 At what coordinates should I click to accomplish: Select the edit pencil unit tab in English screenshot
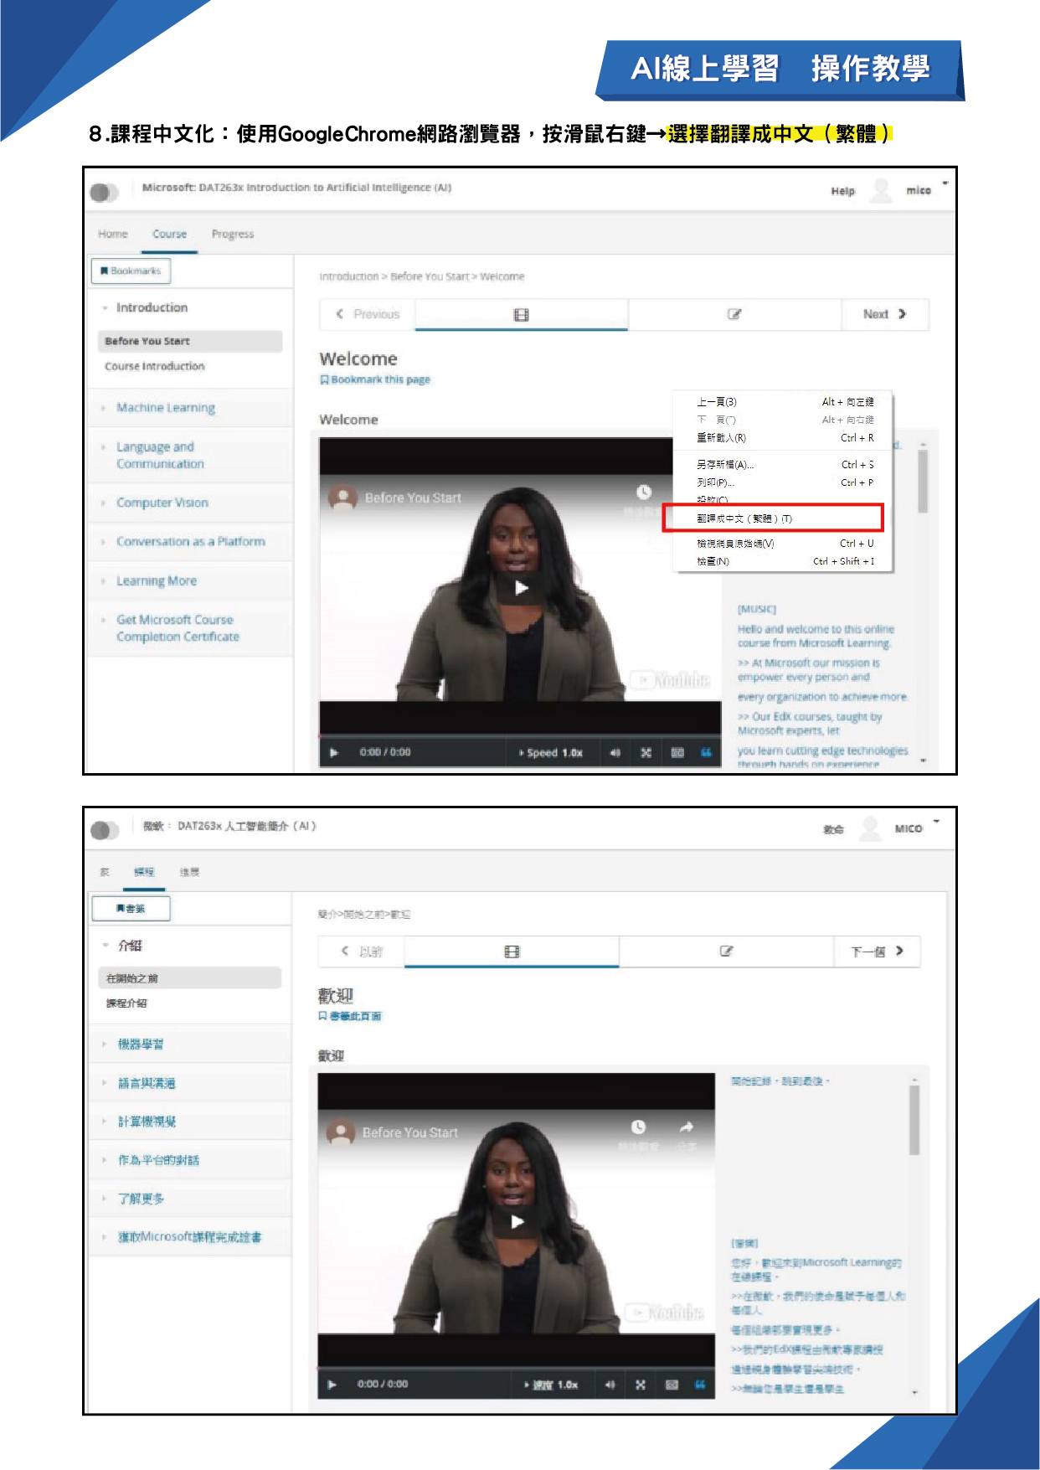pyautogui.click(x=734, y=315)
